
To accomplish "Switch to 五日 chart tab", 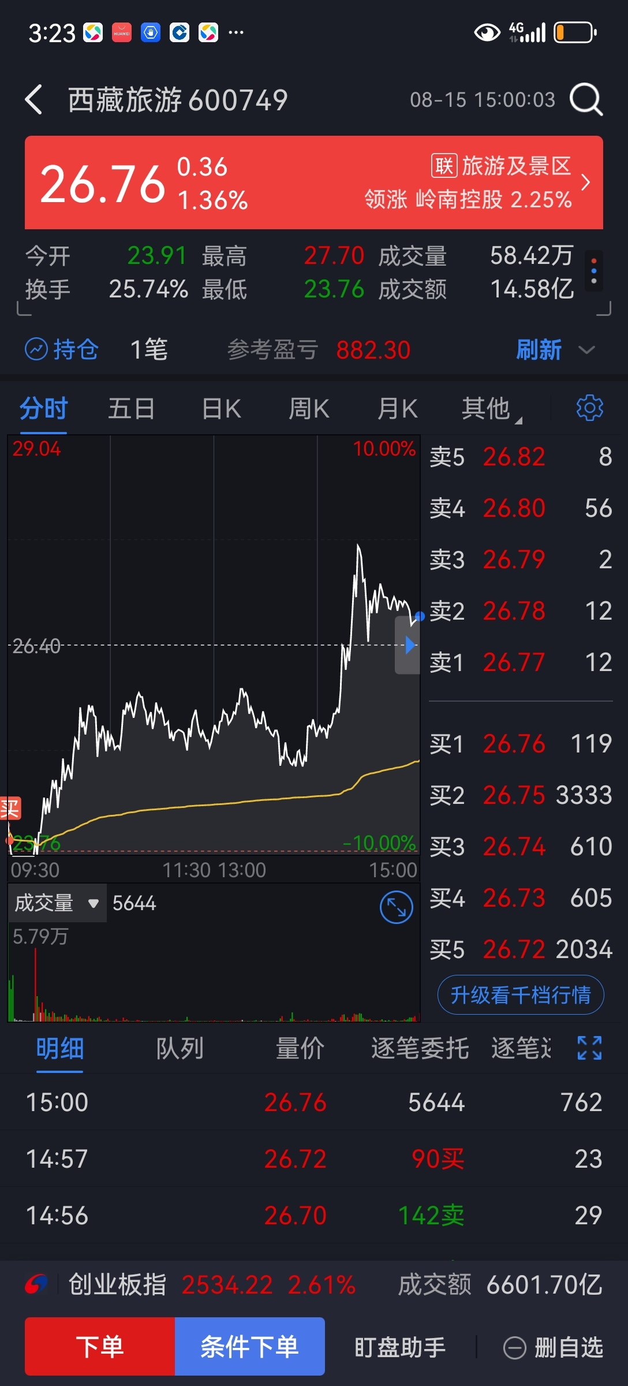I will coord(132,408).
